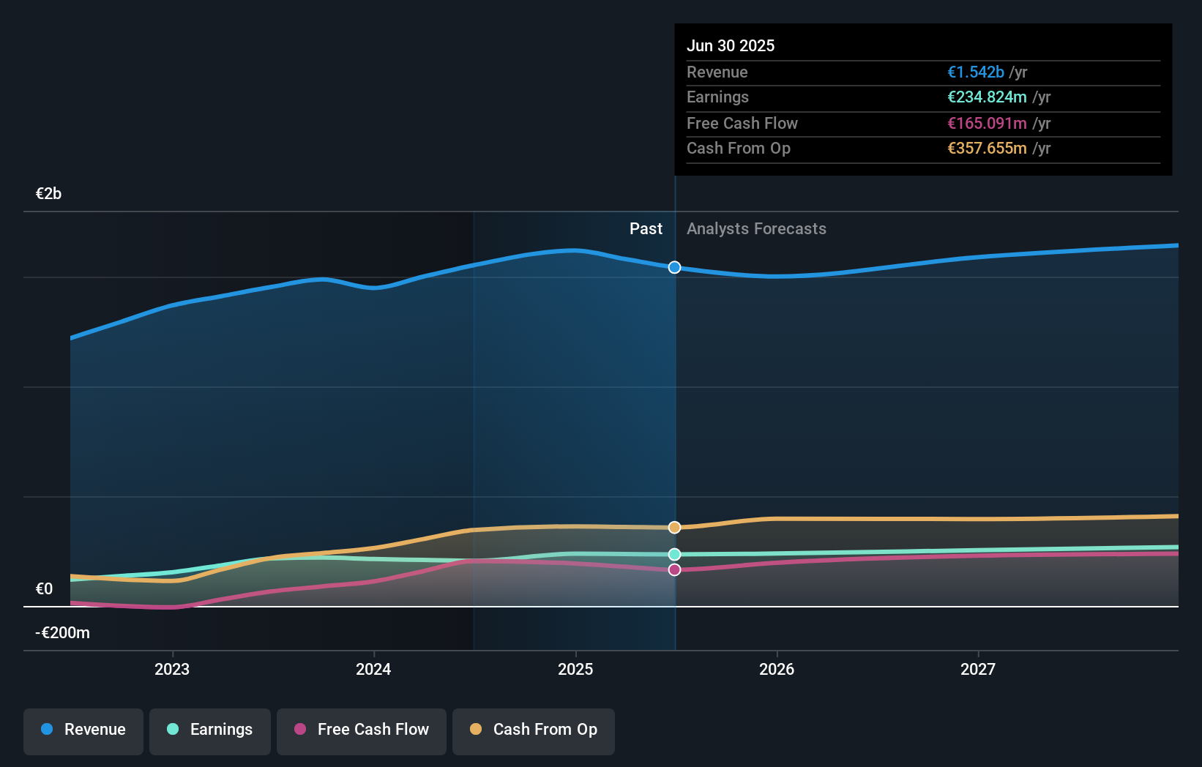Click the 2025 axis label
The image size is (1202, 767).
575,668
